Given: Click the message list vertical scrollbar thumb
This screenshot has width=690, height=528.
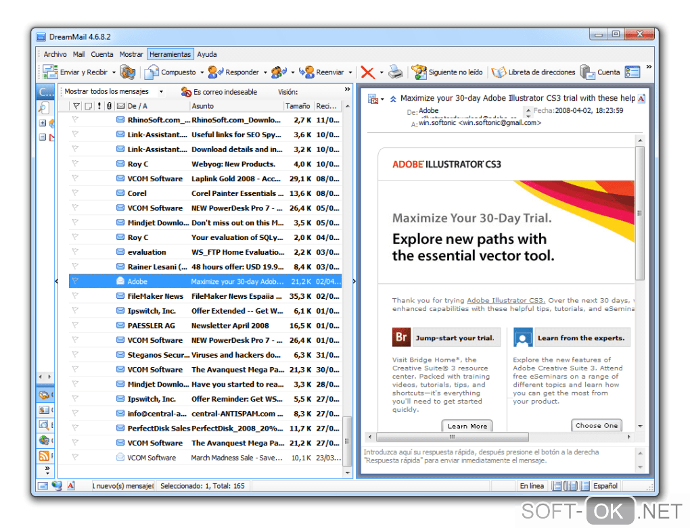Looking at the screenshot, I should 347,441.
